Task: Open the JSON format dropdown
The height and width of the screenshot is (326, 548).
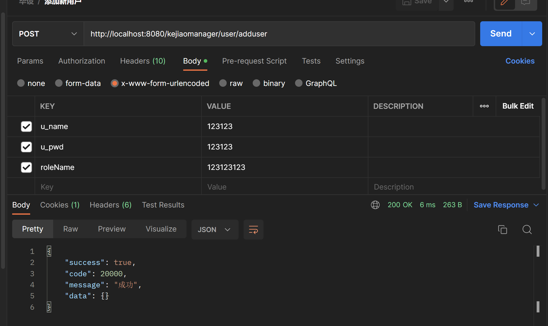Action: [215, 229]
